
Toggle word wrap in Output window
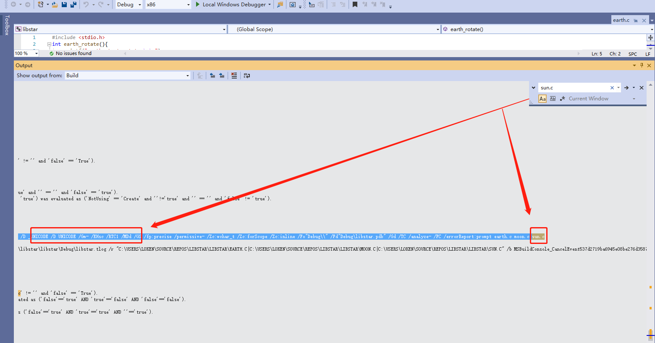(x=247, y=76)
